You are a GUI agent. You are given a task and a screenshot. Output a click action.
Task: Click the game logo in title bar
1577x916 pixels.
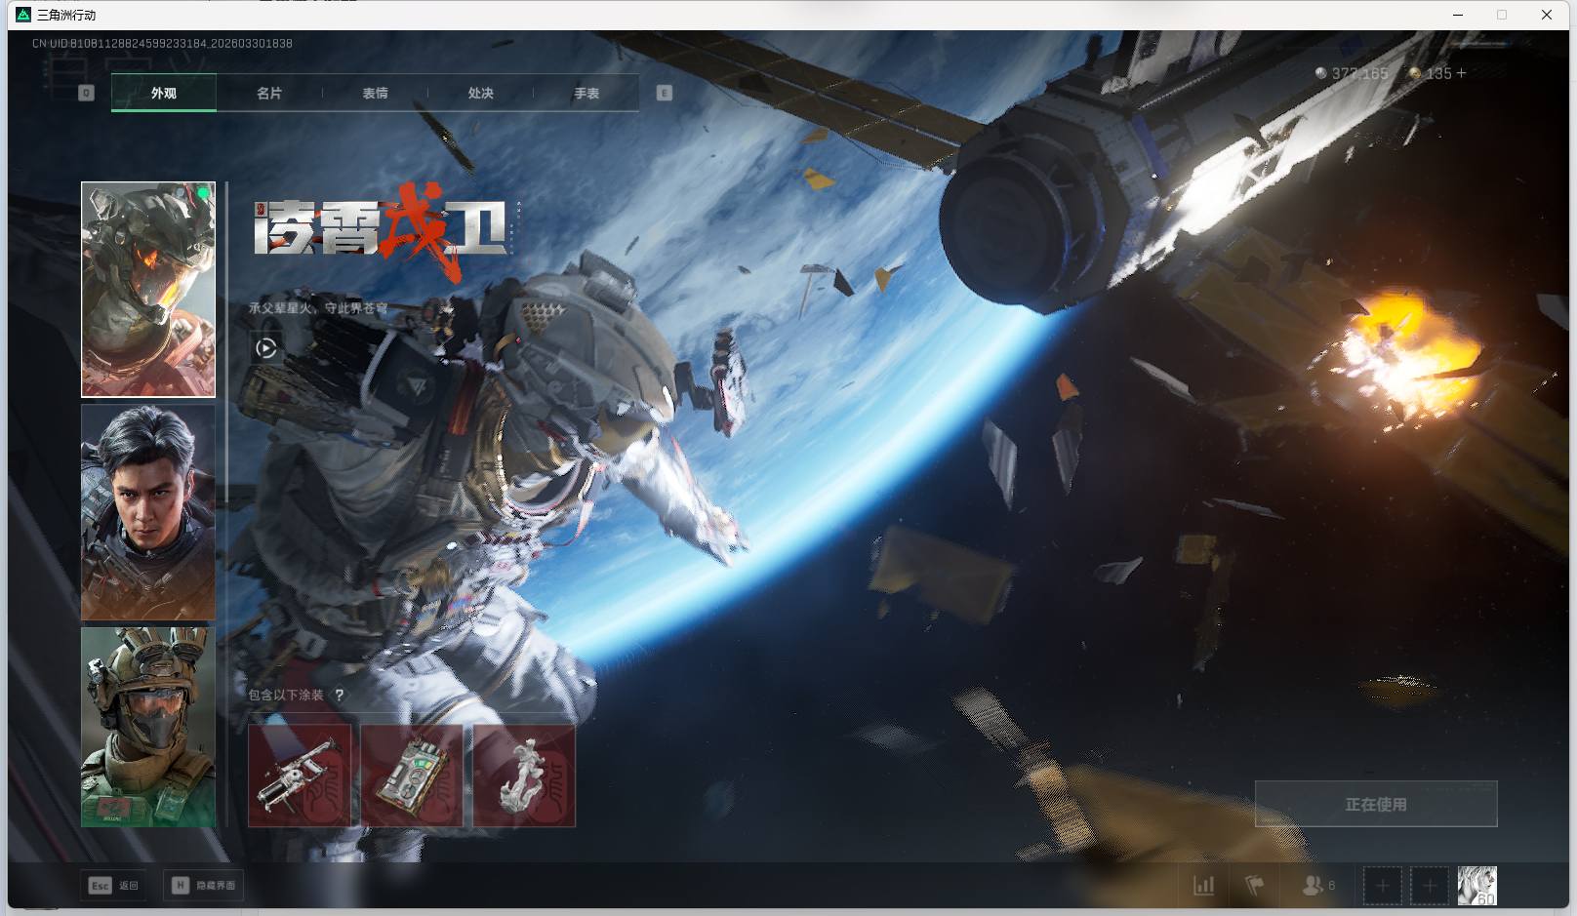[x=23, y=15]
